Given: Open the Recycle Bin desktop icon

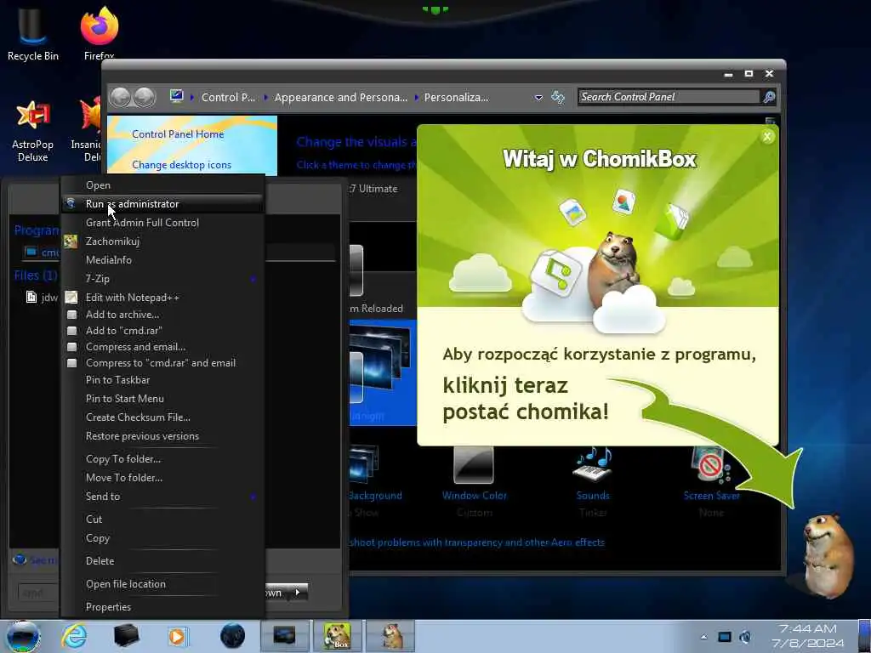Looking at the screenshot, I should (33, 33).
